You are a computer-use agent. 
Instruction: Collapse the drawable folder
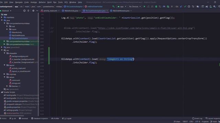pos(4,53)
